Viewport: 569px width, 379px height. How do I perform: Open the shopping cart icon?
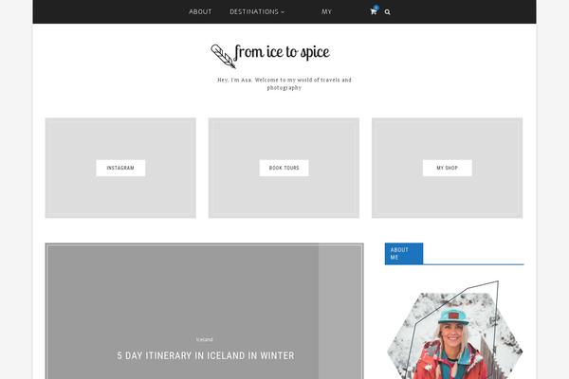374,11
